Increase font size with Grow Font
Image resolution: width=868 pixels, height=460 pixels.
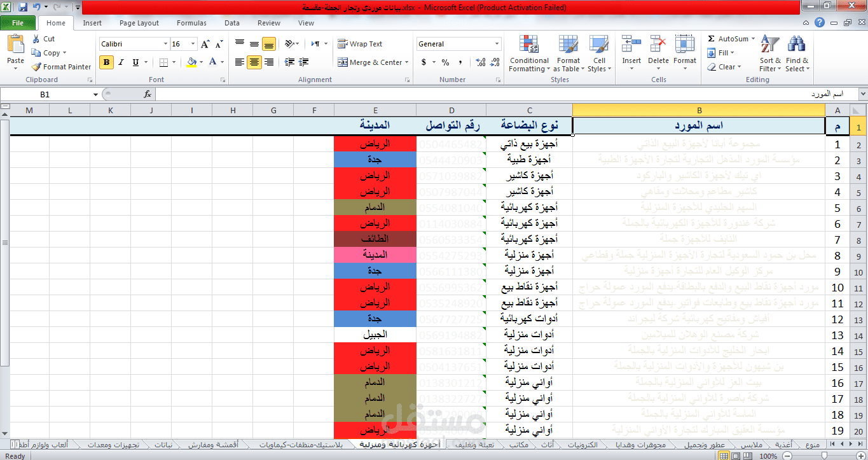[205, 44]
